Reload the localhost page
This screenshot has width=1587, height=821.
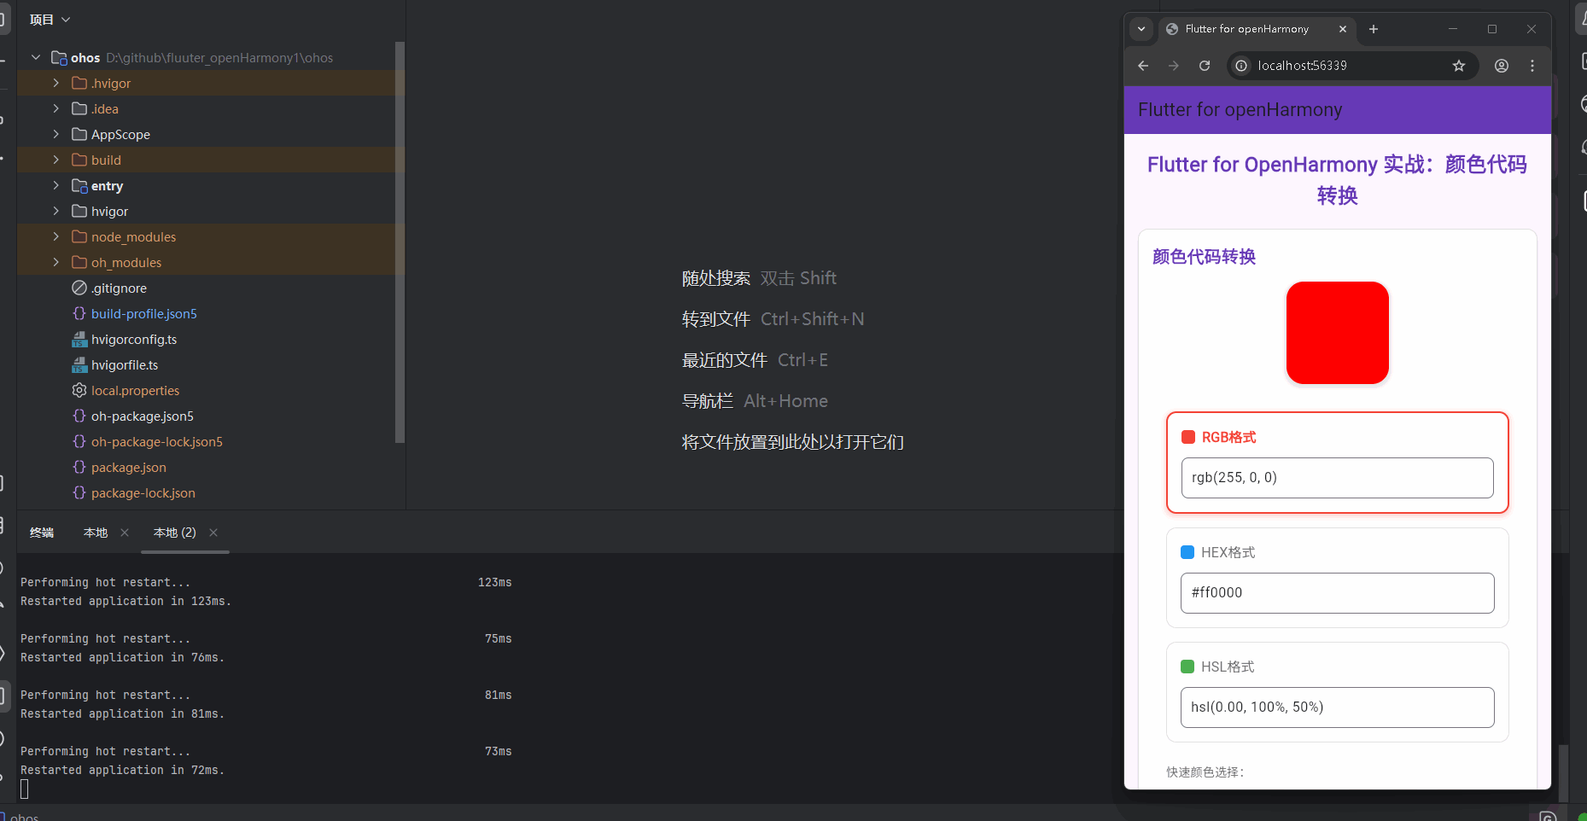point(1205,66)
